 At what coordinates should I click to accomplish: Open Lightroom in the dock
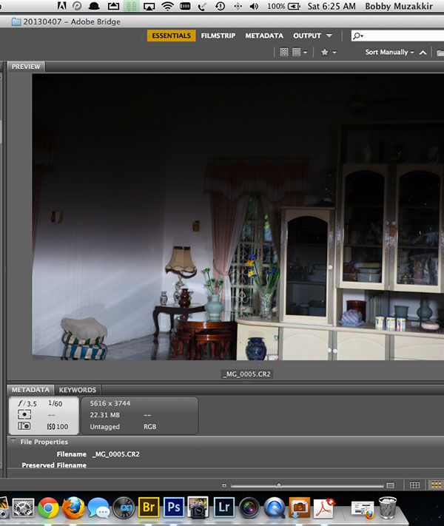pyautogui.click(x=223, y=508)
